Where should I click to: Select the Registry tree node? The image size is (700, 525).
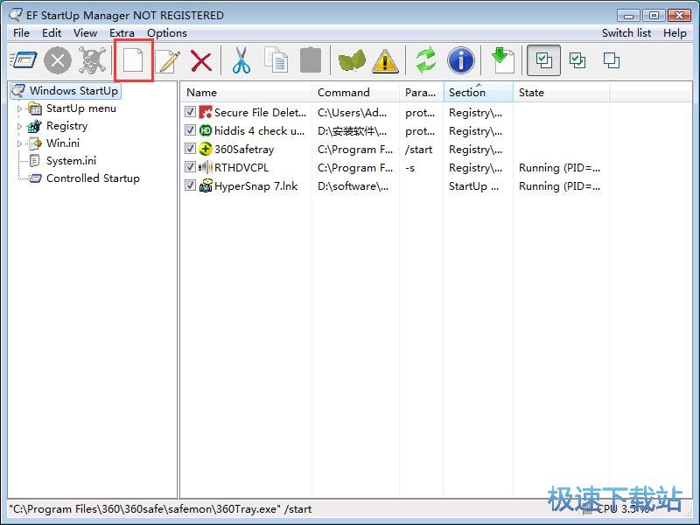(66, 126)
